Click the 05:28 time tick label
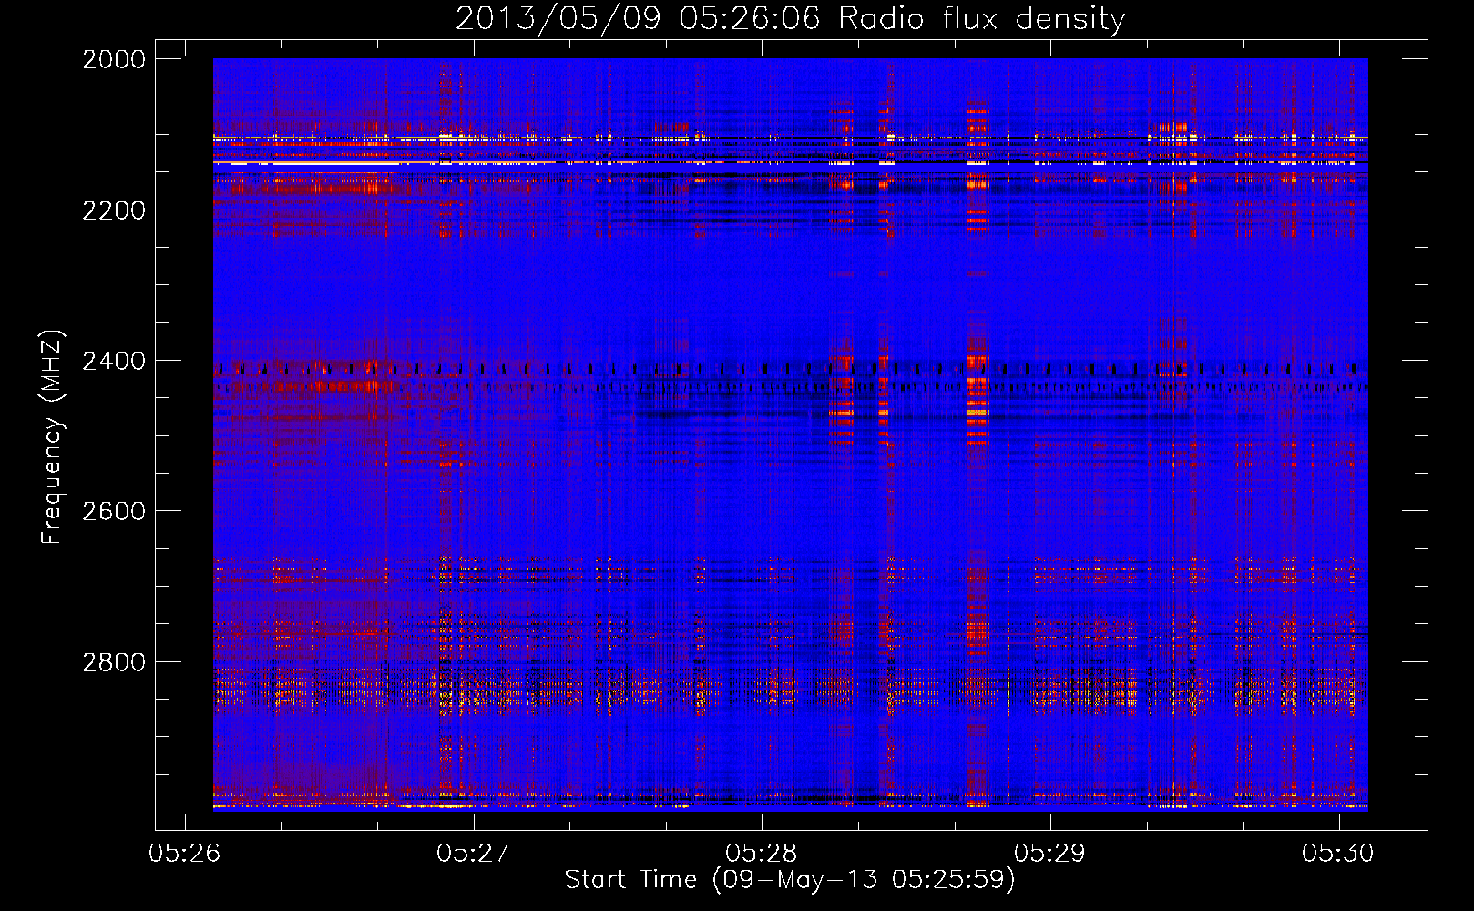The height and width of the screenshot is (911, 1474). click(762, 853)
